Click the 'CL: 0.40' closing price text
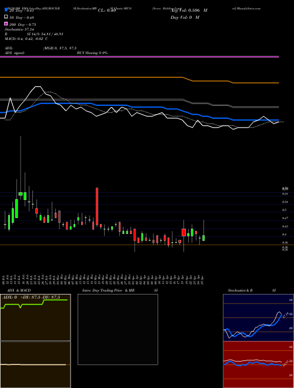Image resolution: width=294 pixels, height=388 pixels. (x=107, y=11)
